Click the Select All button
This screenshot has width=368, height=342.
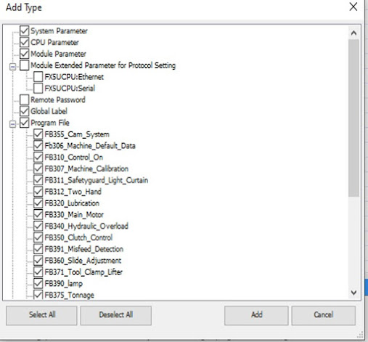[41, 315]
